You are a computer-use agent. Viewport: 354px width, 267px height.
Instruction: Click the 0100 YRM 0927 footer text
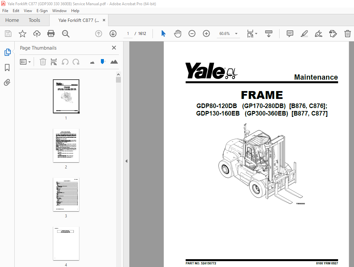coord(327,263)
